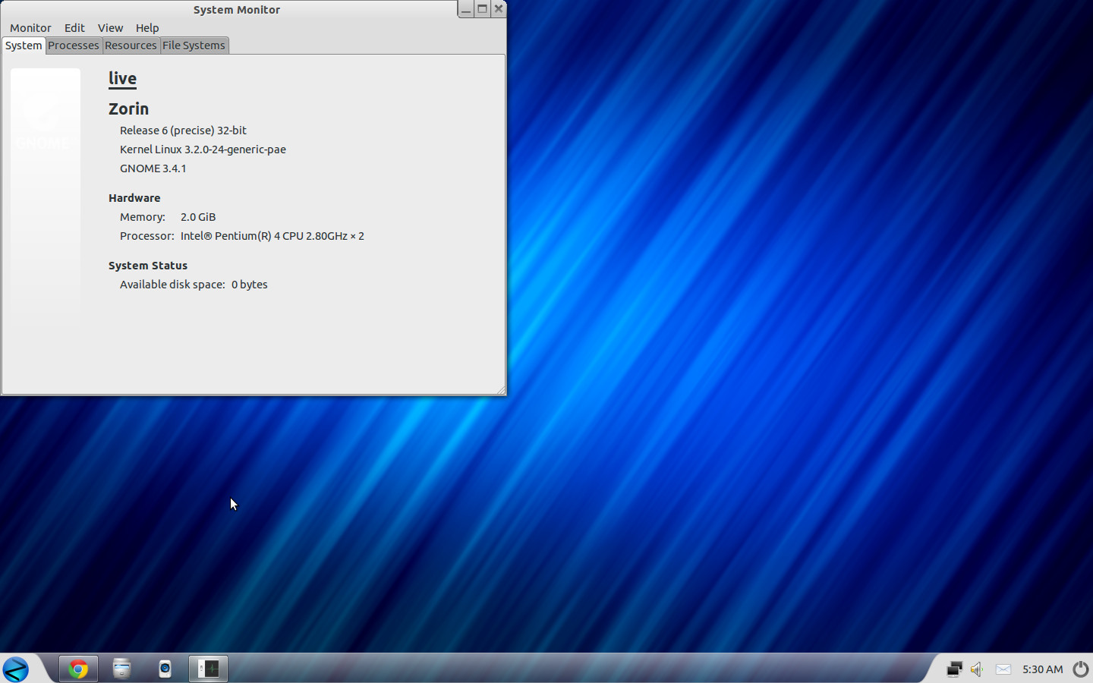The image size is (1093, 683).
Task: Open the Monitor menu
Action: (30, 27)
